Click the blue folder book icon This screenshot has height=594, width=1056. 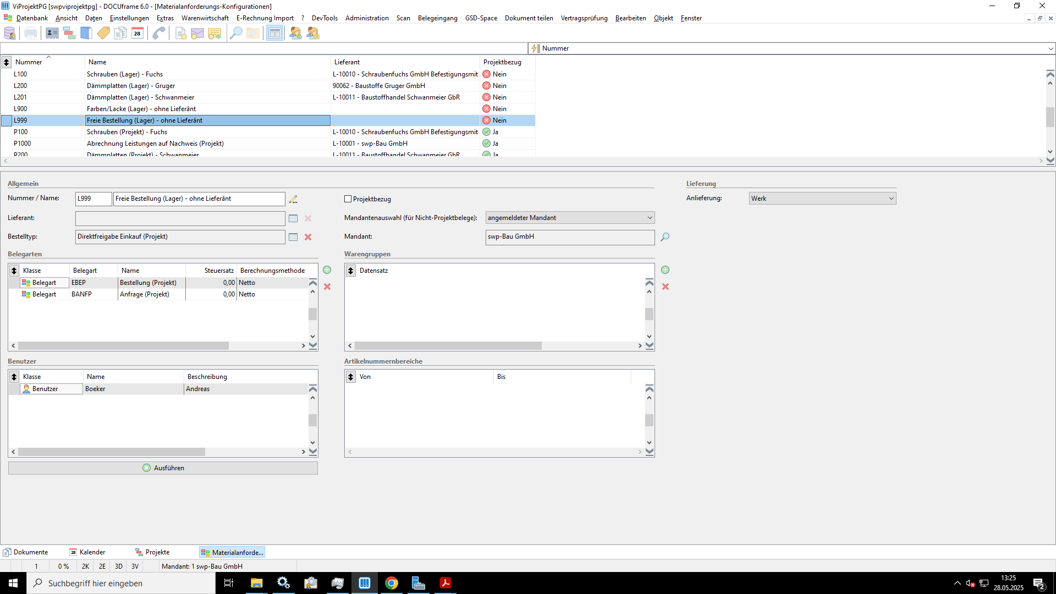click(x=86, y=34)
